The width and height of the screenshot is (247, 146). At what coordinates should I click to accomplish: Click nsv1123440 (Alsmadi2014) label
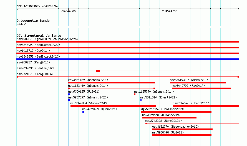pos(88,86)
